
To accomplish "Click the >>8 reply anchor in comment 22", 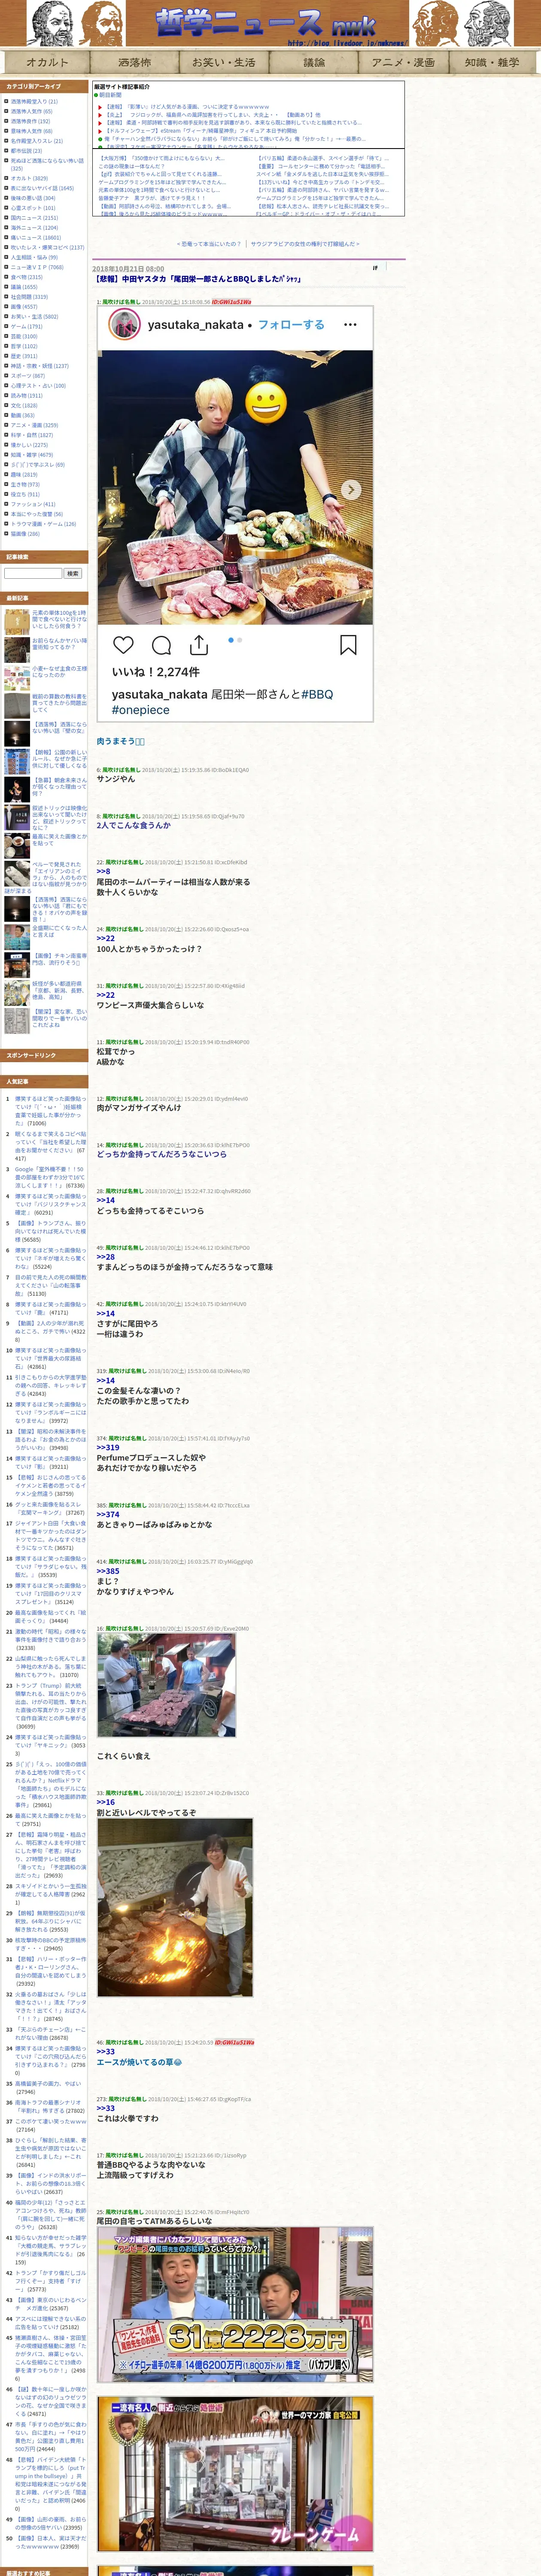I will pyautogui.click(x=103, y=871).
